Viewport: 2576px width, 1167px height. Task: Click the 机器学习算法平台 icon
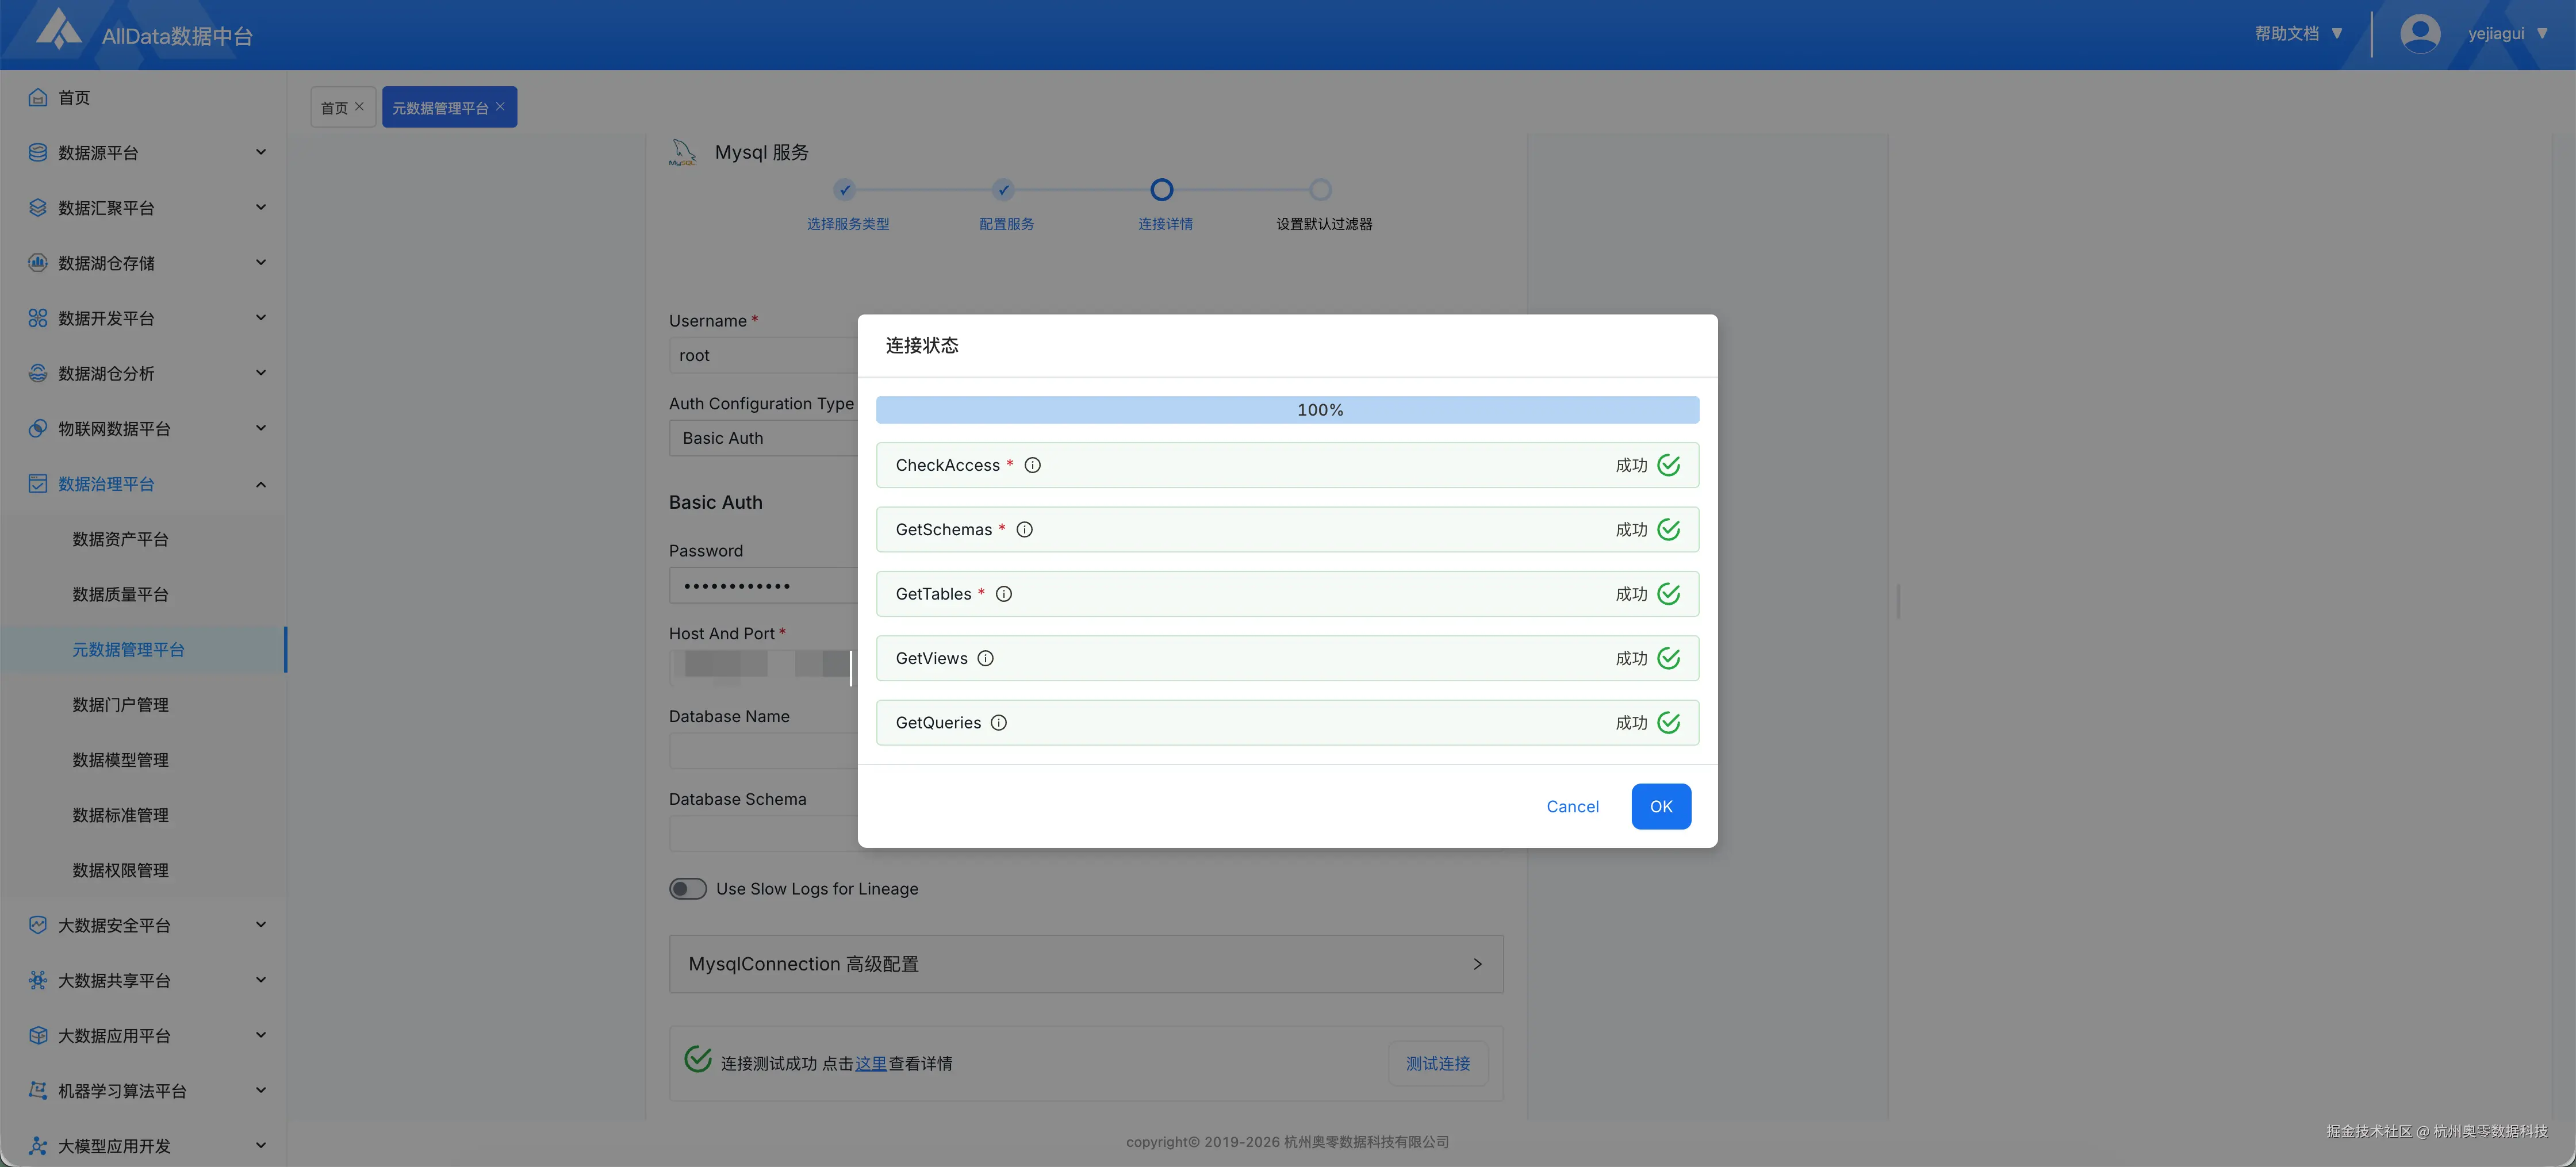(38, 1090)
